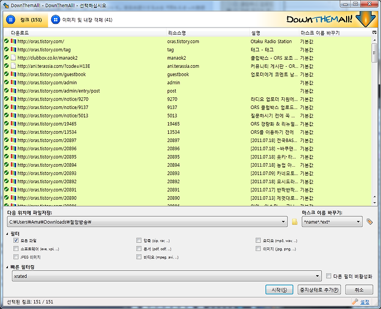The width and height of the screenshot is (381, 309).
Task: Check 다른 필터 비활성화 option
Action: pyautogui.click(x=329, y=276)
